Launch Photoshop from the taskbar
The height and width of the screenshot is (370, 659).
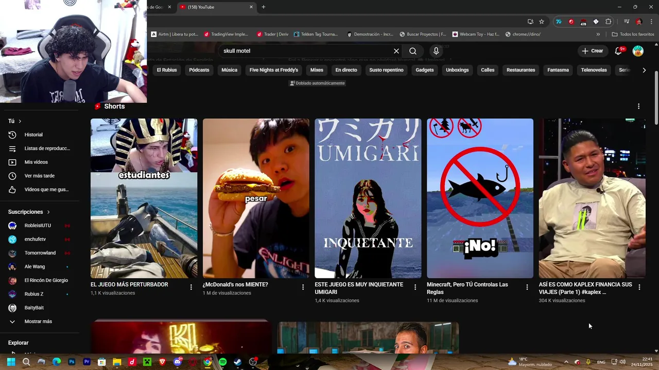pos(72,362)
